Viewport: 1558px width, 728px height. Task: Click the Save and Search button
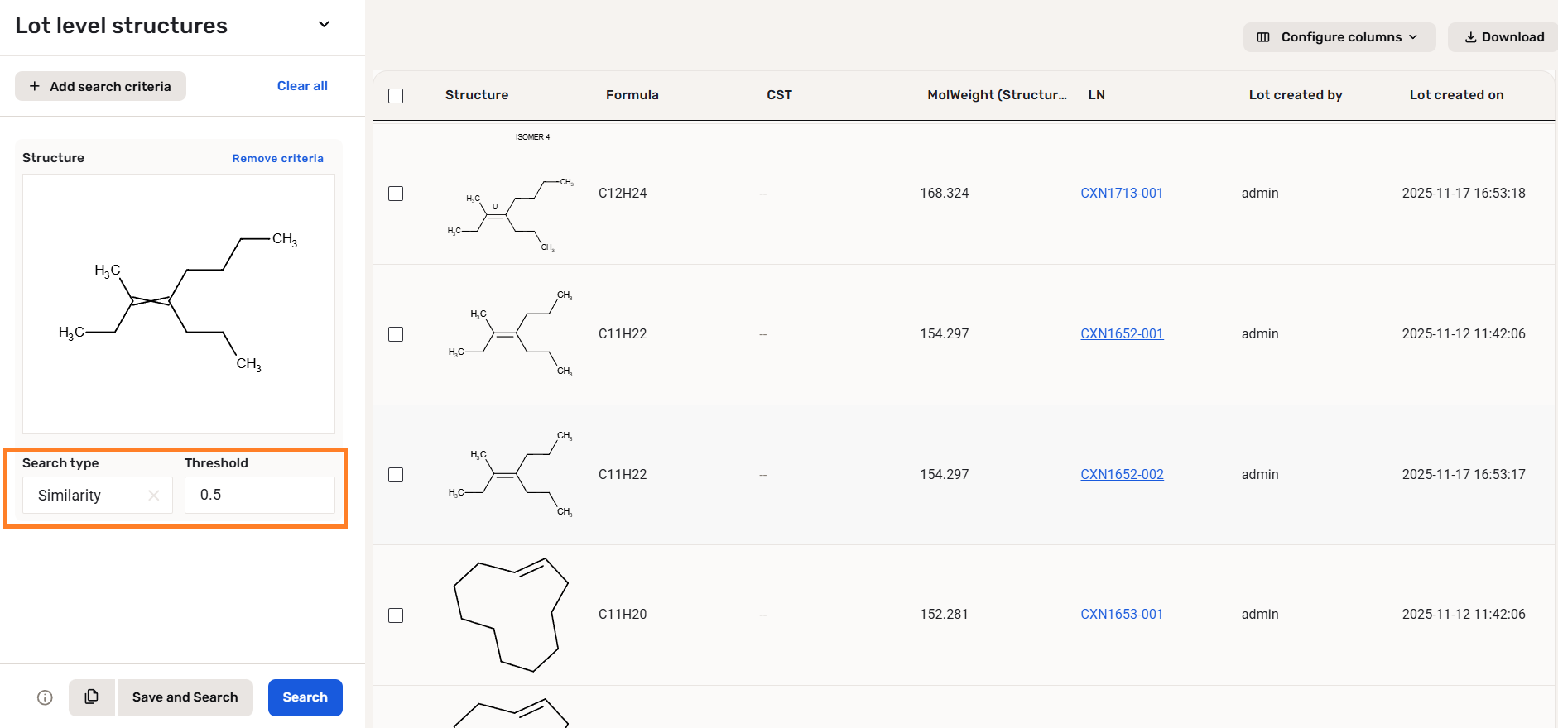[x=185, y=697]
